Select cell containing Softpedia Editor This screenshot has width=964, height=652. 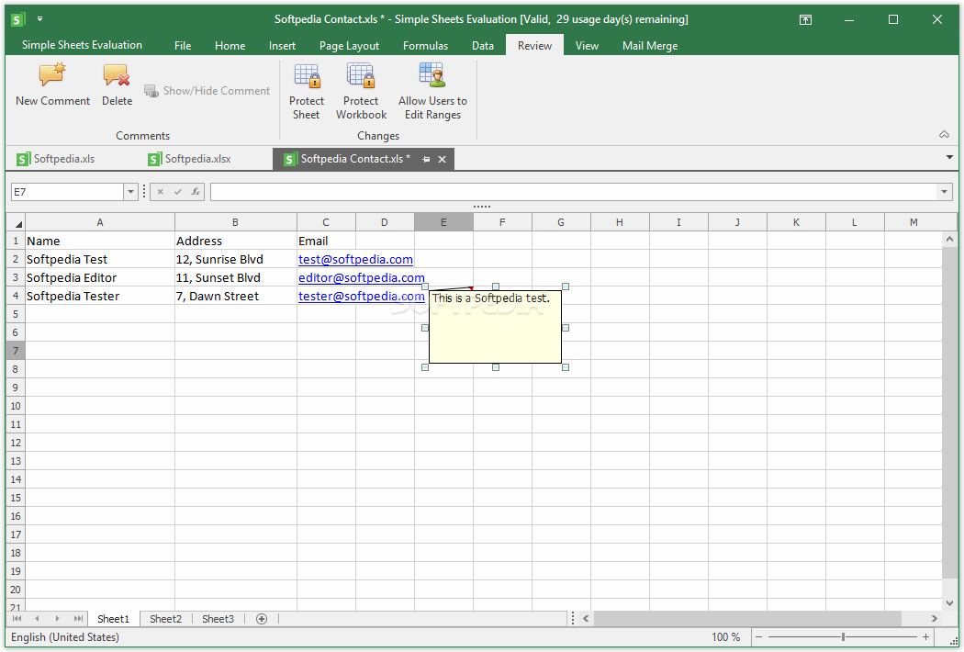[x=100, y=277]
